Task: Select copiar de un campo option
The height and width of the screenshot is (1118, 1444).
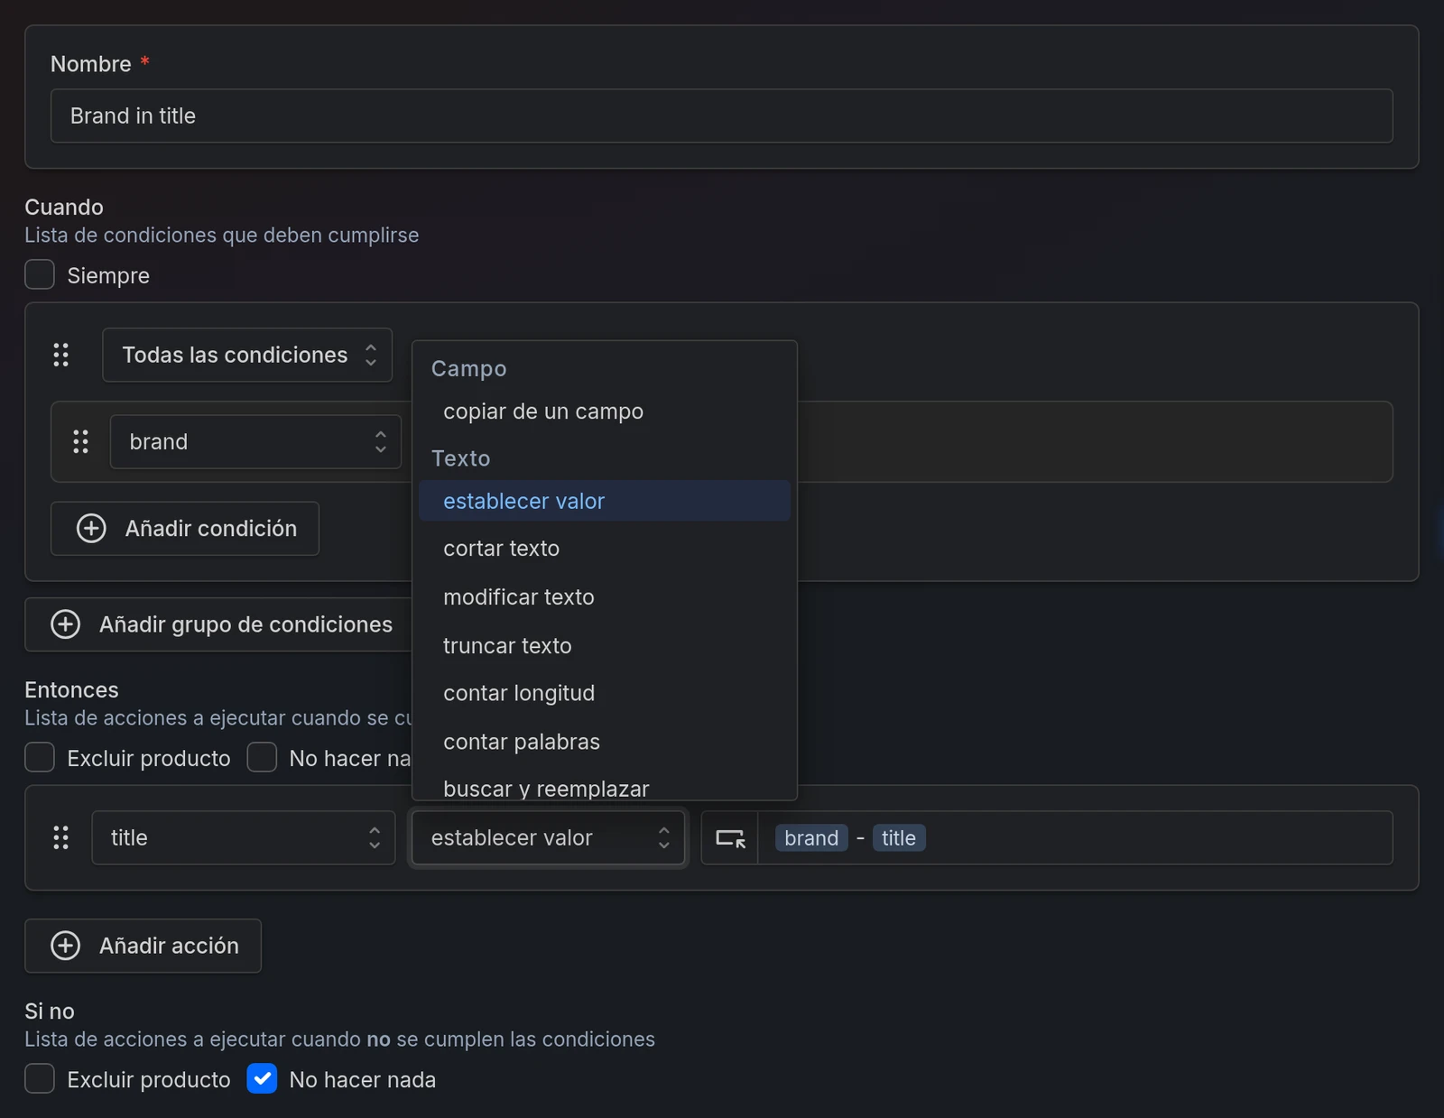Action: [605, 411]
